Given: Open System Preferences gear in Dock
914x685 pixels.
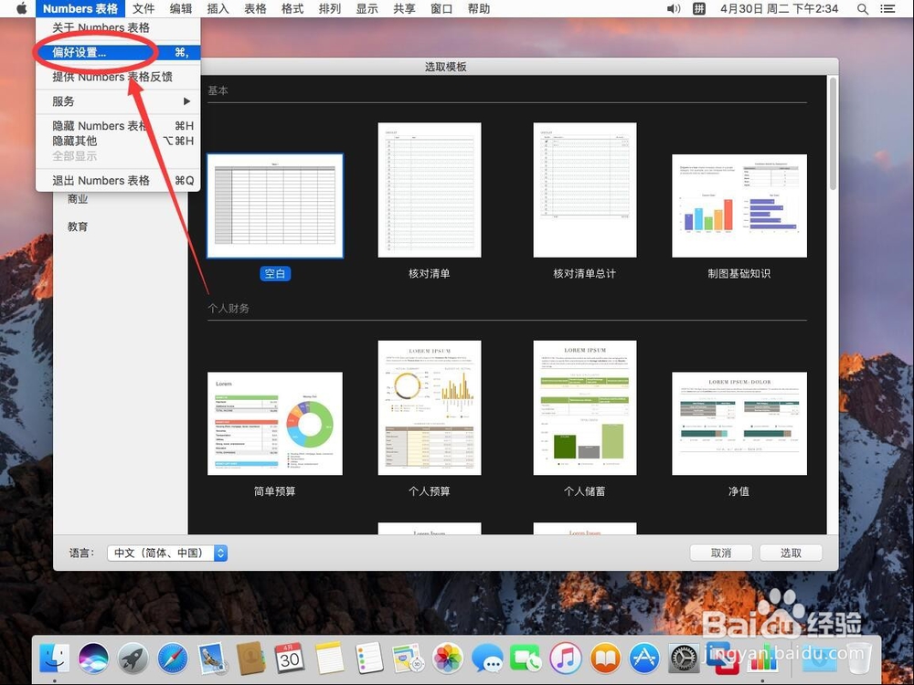Looking at the screenshot, I should pyautogui.click(x=683, y=659).
